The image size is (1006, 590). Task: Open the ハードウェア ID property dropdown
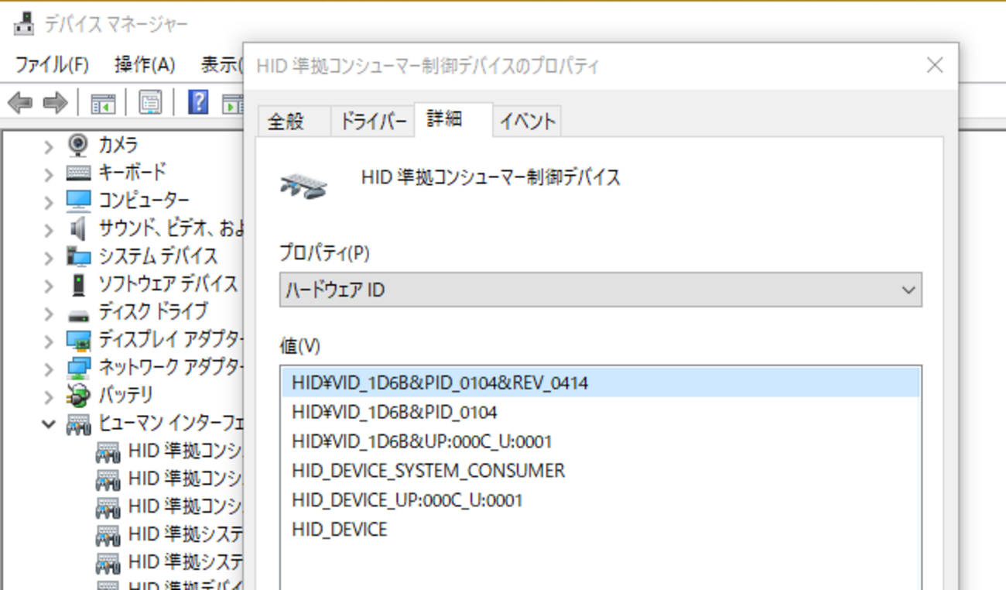[601, 290]
